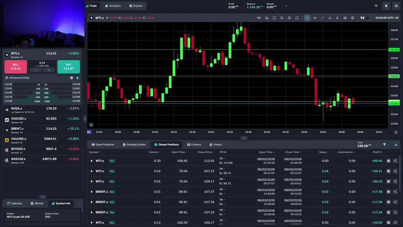Sort by the Volume column header
Screen dimensions: 403x227
(155, 152)
